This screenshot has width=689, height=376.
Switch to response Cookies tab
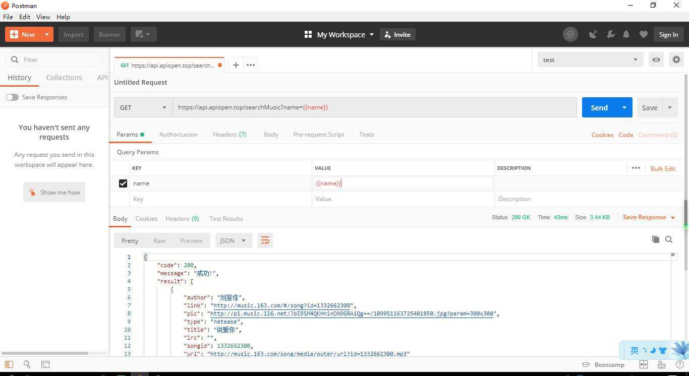click(x=146, y=219)
